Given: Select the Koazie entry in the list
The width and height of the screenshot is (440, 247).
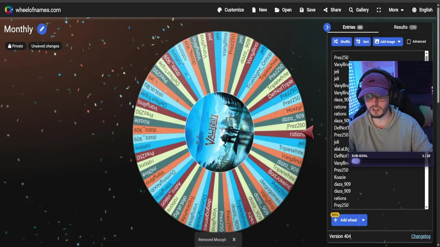Looking at the screenshot, I should (x=340, y=177).
